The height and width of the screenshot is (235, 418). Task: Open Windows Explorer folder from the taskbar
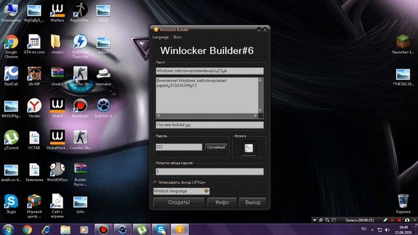65,229
